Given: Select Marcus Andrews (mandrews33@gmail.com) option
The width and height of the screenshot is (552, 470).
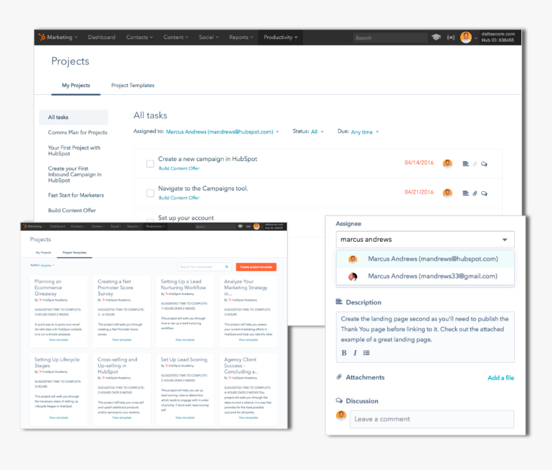Looking at the screenshot, I should click(426, 276).
